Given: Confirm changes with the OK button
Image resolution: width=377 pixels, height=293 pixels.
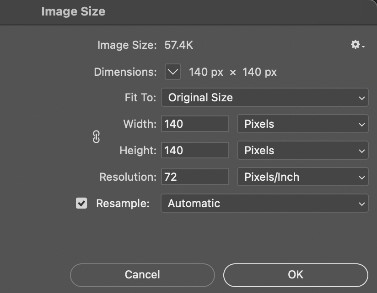Looking at the screenshot, I should [296, 275].
